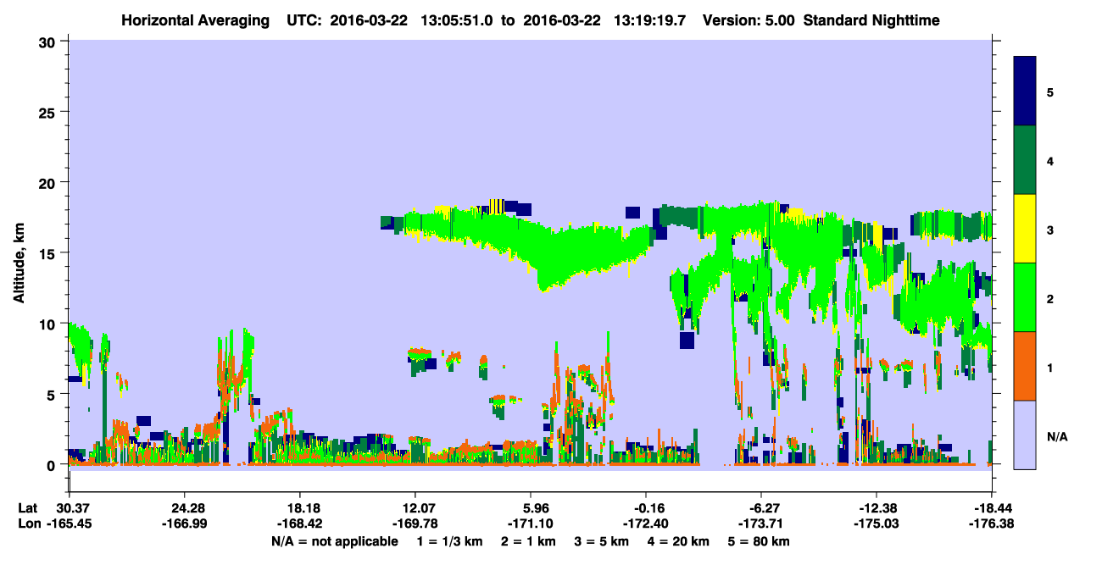1102x565 pixels.
Task: Click the '4 = 20 km' legend note
Action: [680, 541]
